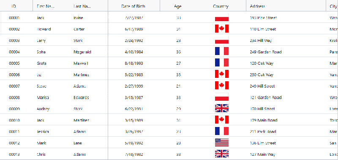Click first name cell Chris

(x=41, y=154)
